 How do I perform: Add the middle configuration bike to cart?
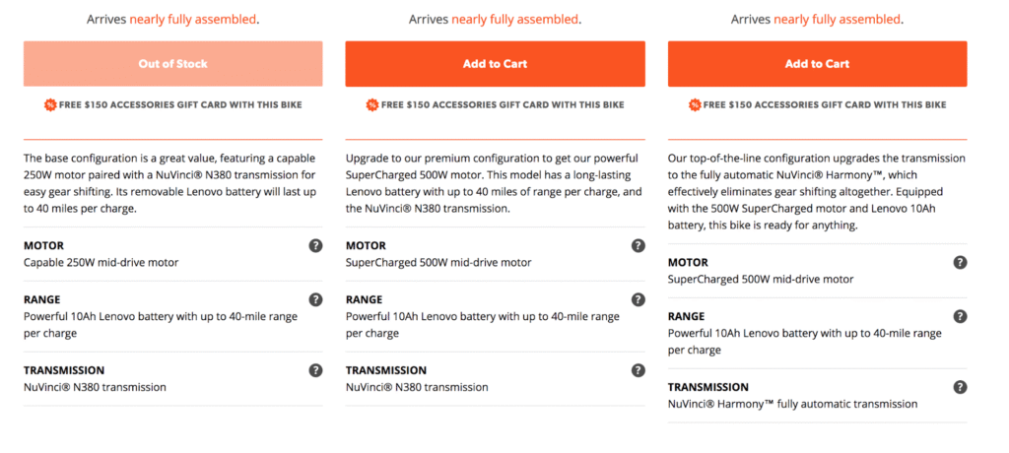(x=495, y=64)
